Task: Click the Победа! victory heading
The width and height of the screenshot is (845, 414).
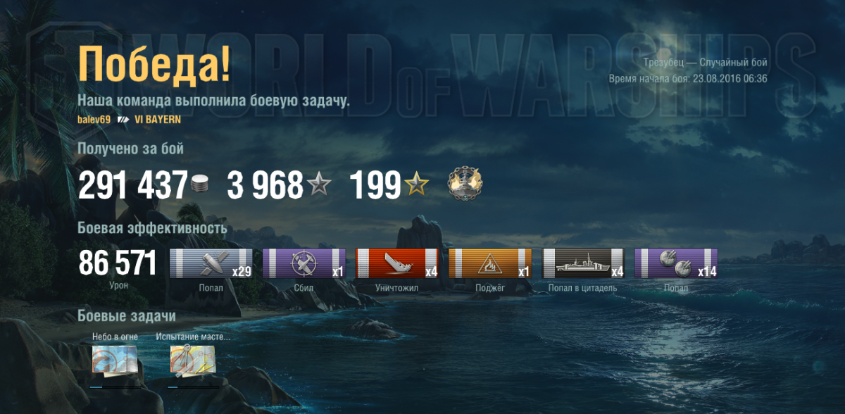Action: coord(154,64)
